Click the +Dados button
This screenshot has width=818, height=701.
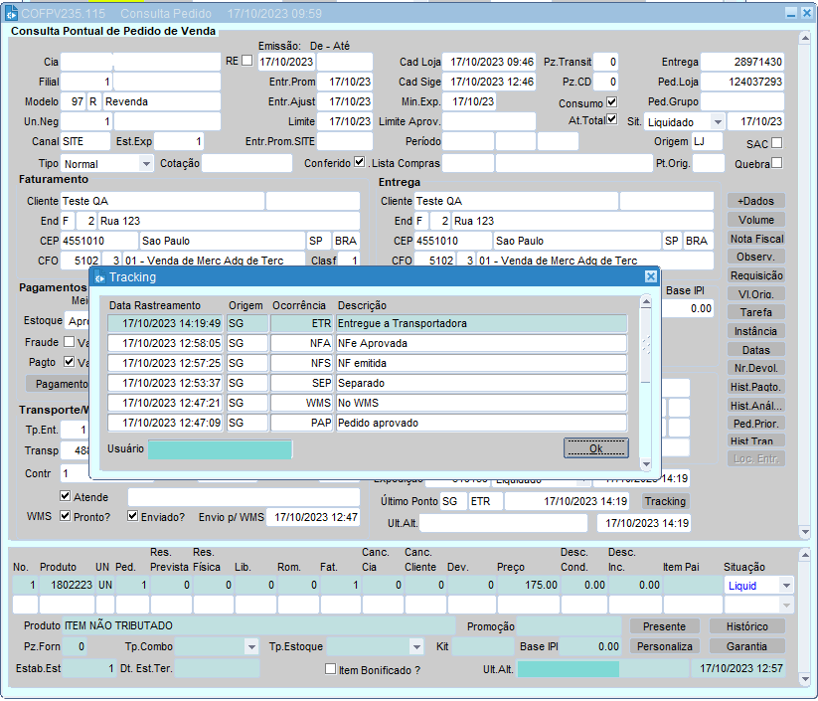(755, 201)
